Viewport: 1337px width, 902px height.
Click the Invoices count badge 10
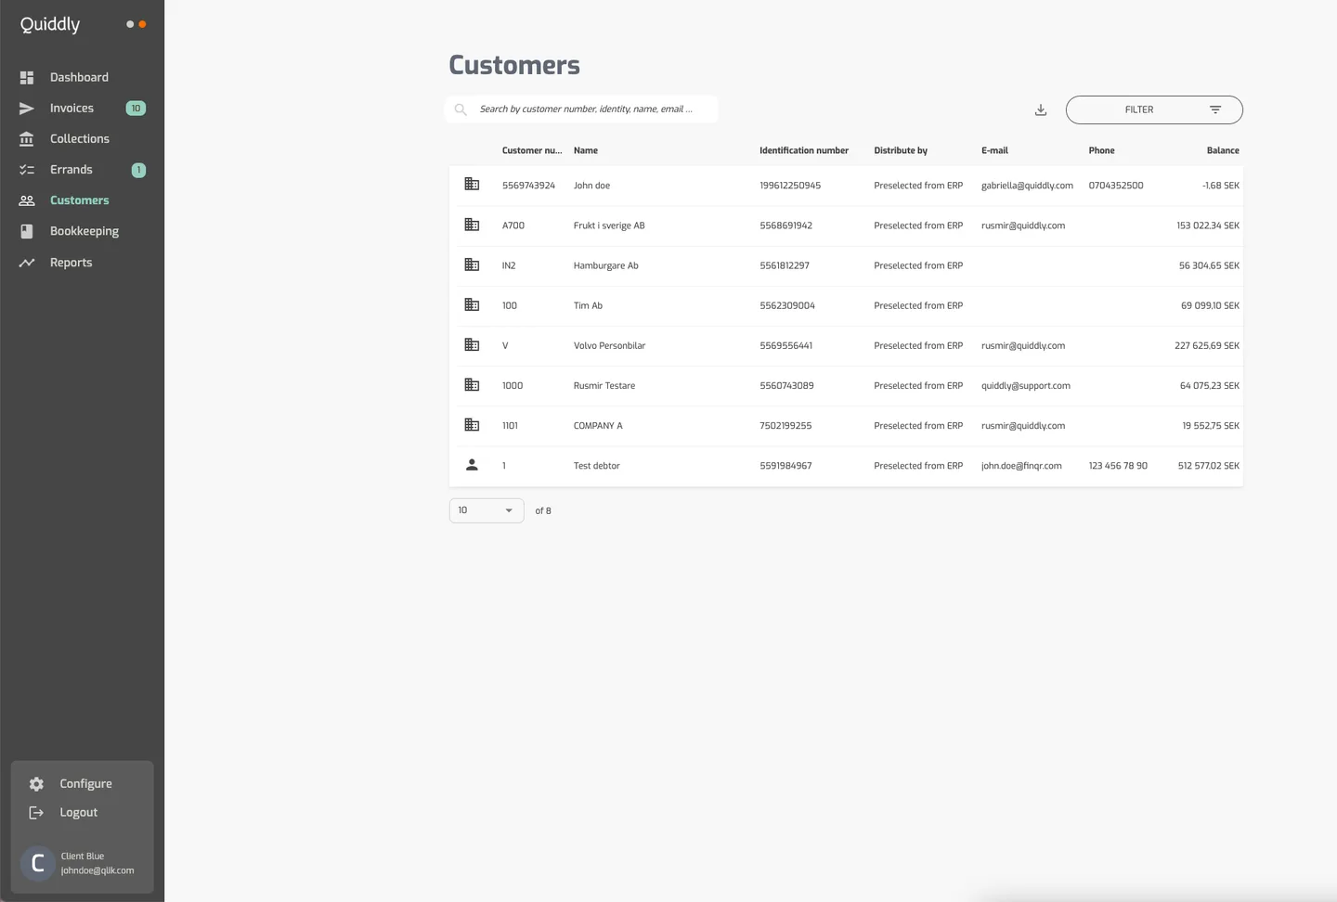[136, 109]
